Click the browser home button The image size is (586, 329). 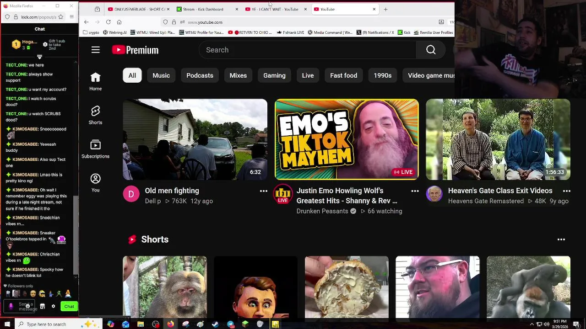(x=119, y=22)
